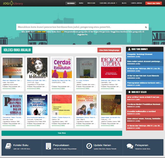Click the Koleksi Buku book icon
Screen dimensions: 165x158
pyautogui.click(x=8, y=146)
